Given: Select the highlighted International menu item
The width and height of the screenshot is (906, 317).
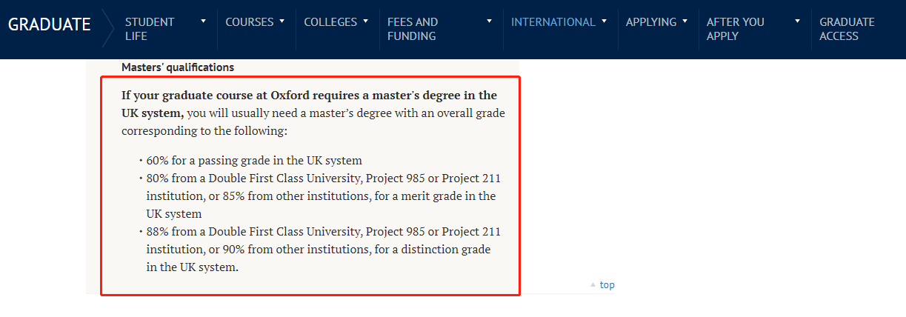Looking at the screenshot, I should coord(553,22).
